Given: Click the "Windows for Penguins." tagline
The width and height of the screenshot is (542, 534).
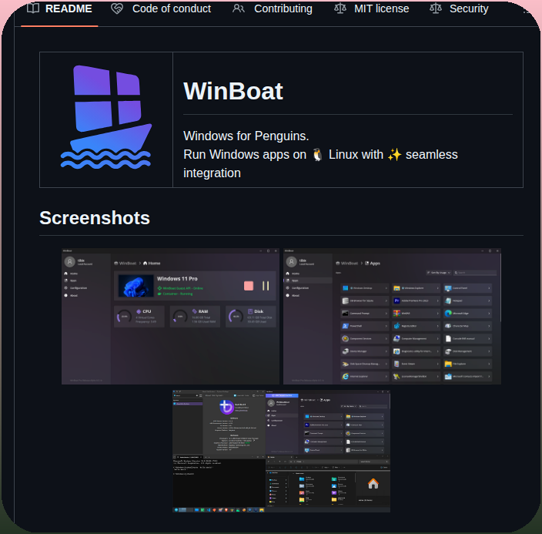Looking at the screenshot, I should [246, 136].
